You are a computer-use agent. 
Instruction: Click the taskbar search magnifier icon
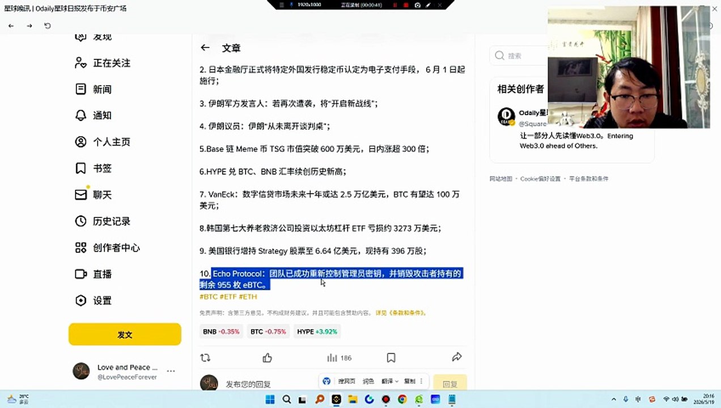point(287,399)
